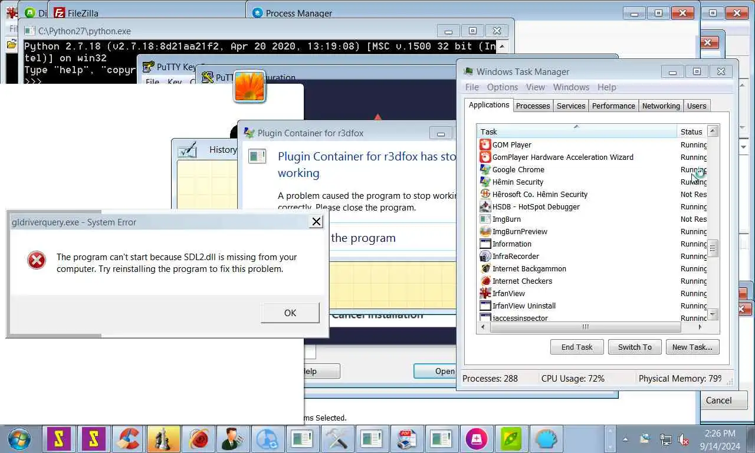Open Task Manager Windows menu
The width and height of the screenshot is (755, 453).
571,87
